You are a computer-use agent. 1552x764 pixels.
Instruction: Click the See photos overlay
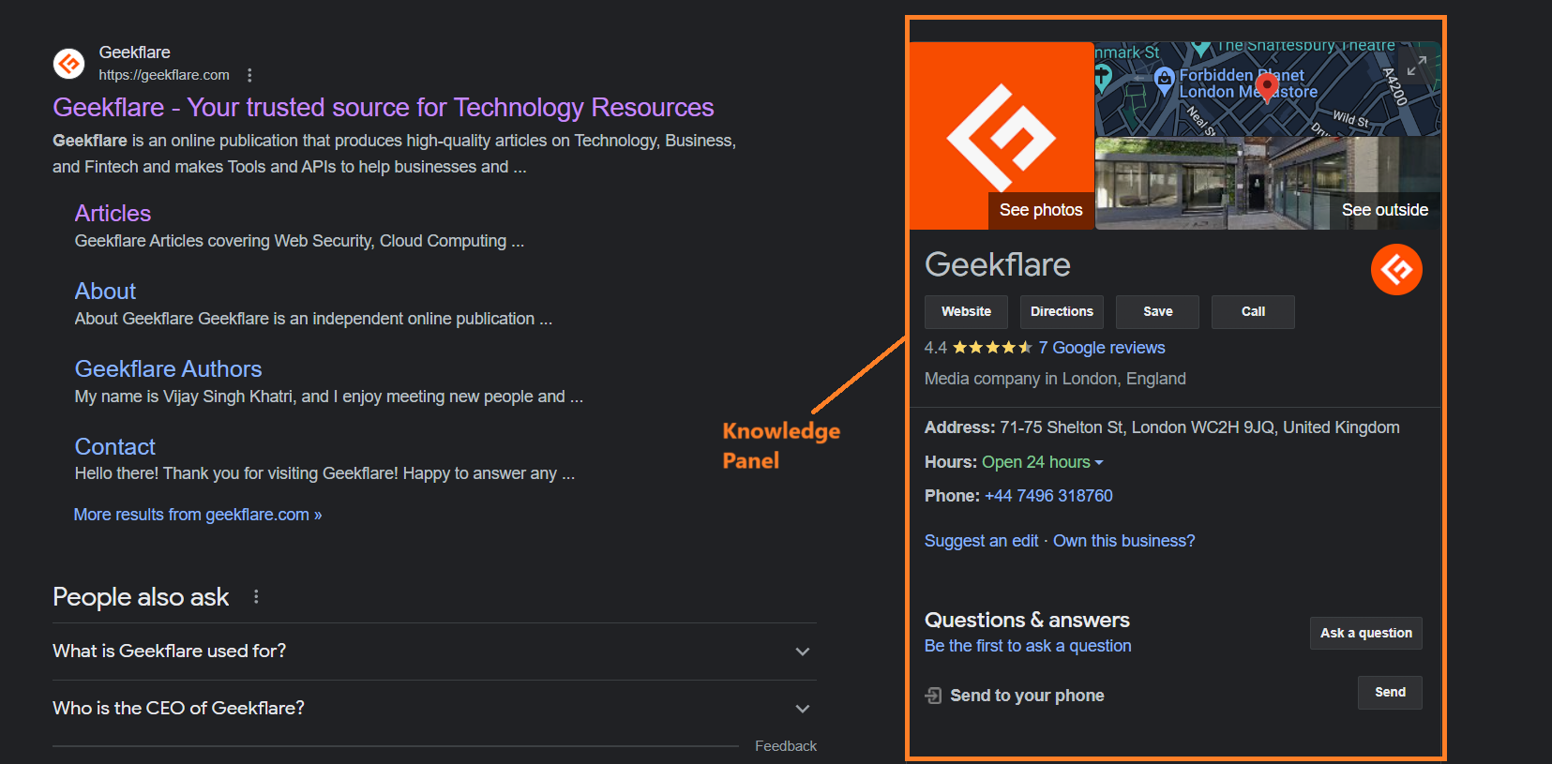click(x=1041, y=210)
